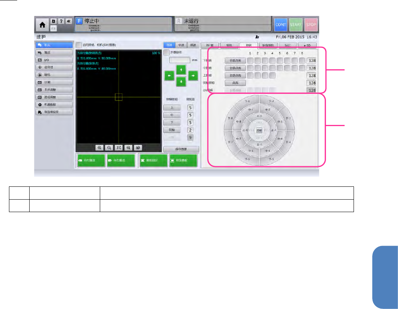Select the 中-6 segment in lighting ring
Image resolution: width=398 pixels, height=309 pixels.
(251, 151)
